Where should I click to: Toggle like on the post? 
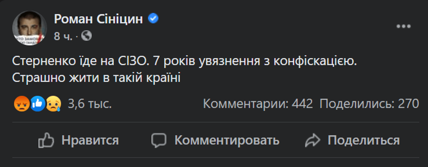[x=90, y=140]
